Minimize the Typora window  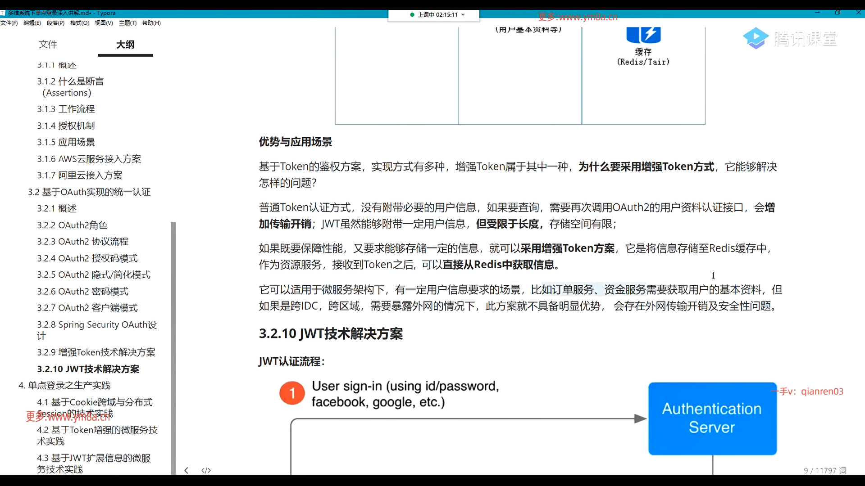coord(817,13)
